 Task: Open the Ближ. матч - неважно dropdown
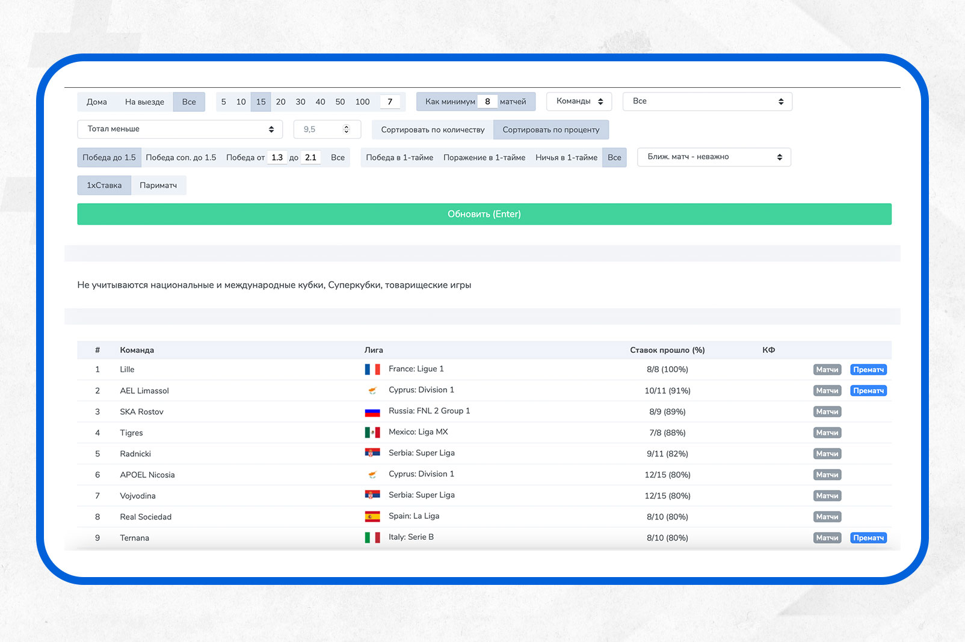(x=714, y=157)
